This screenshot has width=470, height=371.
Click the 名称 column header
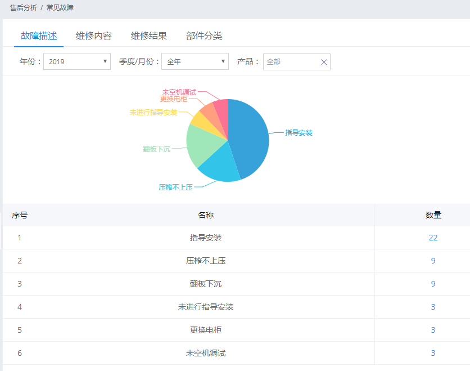pyautogui.click(x=206, y=215)
